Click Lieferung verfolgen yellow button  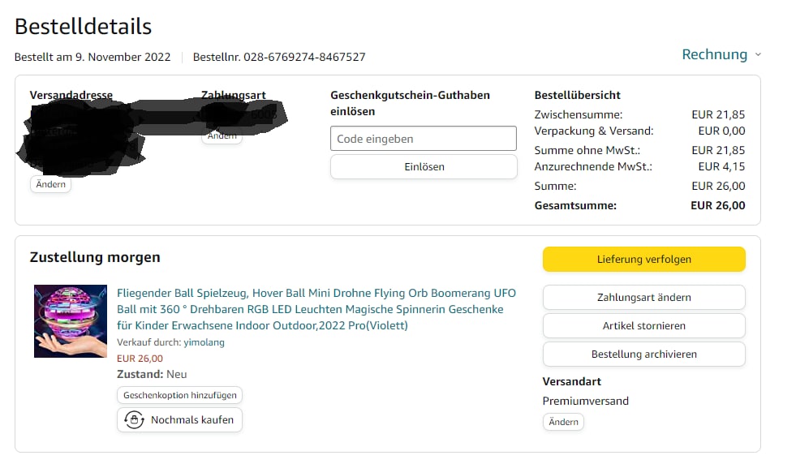pos(643,259)
